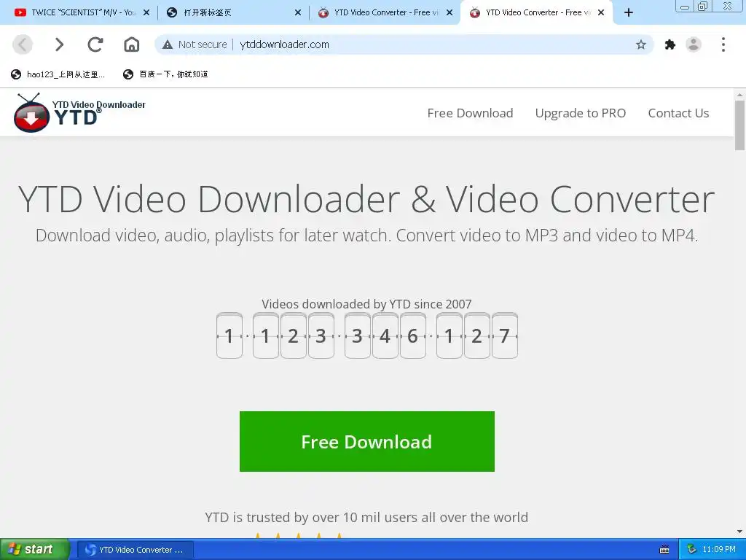Click the 11:09 PM taskbar clock
The image size is (746, 560).
pos(719,550)
